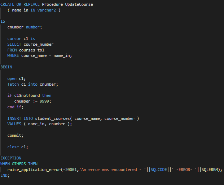
Task: Click '-ERROR-' string literal
Action: (184, 170)
